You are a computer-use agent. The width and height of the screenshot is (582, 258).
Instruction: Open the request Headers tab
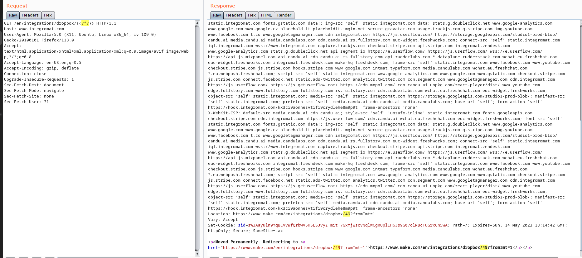(30, 15)
